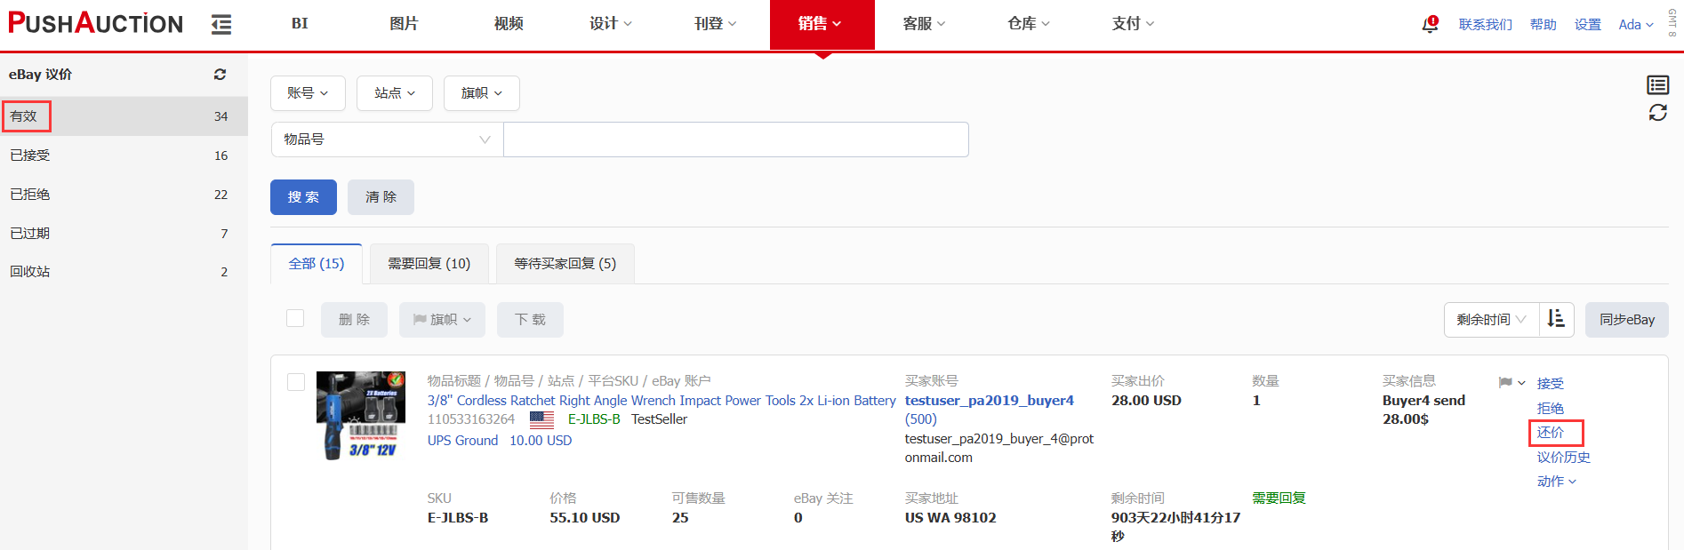Open the wrench product thumbnail
The image size is (1684, 550).
[x=361, y=415]
